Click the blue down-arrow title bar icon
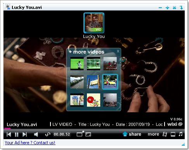Viewport: 189px width, 150px height. [x=182, y=8]
